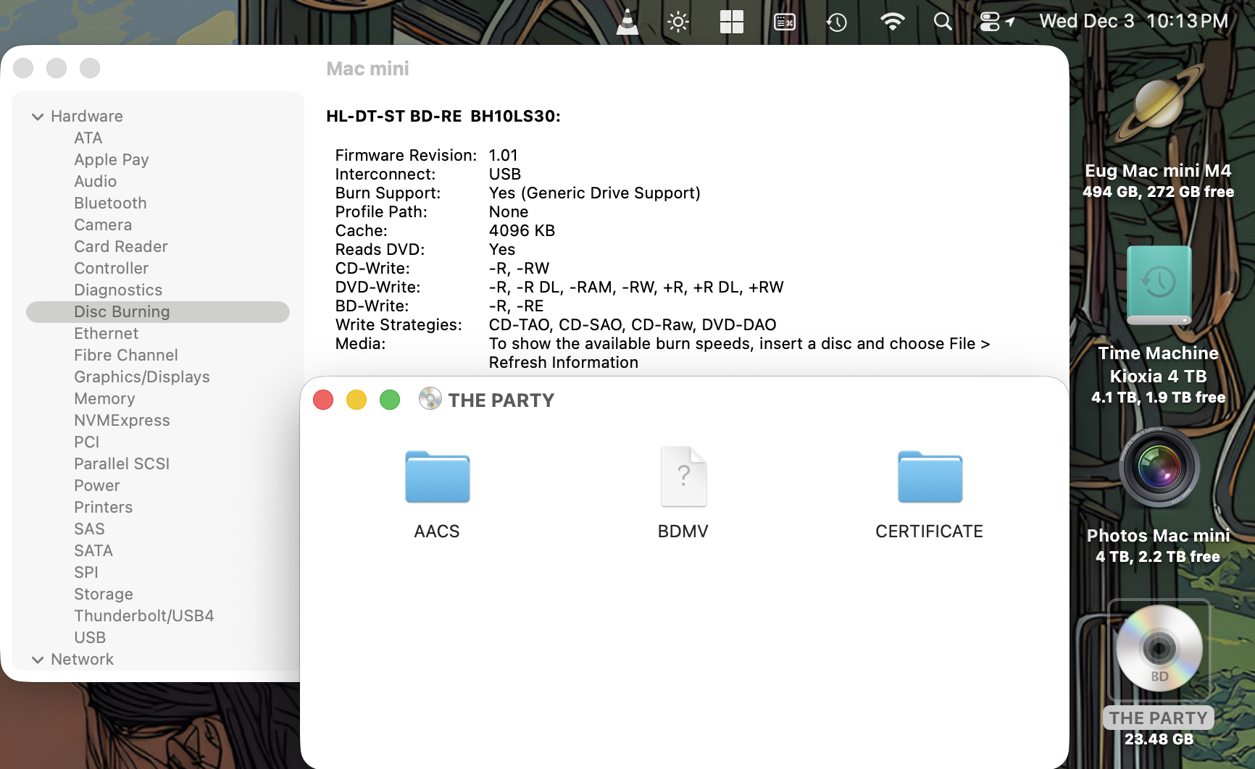Viewport: 1255px width, 769px height.
Task: Click the Mac mini window title
Action: pos(367,69)
